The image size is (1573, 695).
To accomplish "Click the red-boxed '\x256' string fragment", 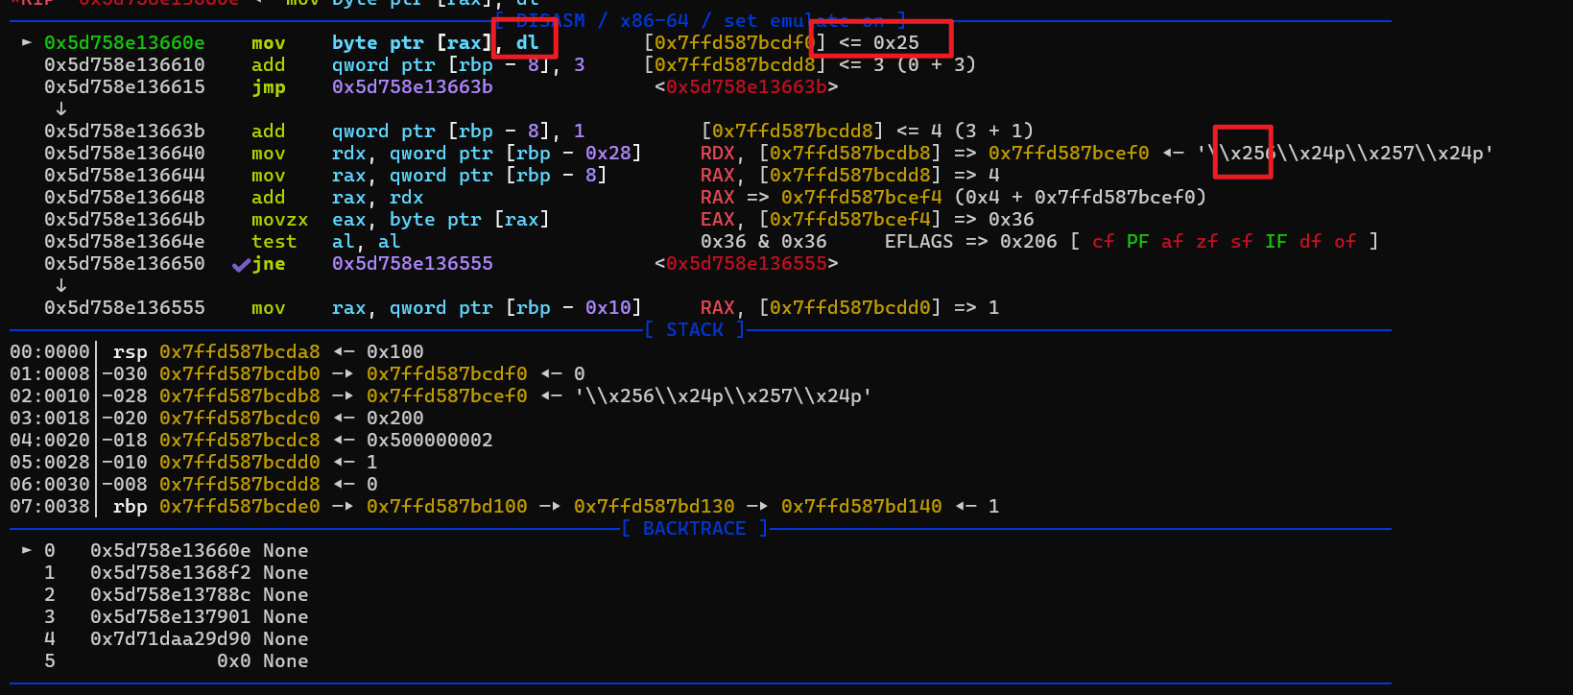I will 1243,153.
